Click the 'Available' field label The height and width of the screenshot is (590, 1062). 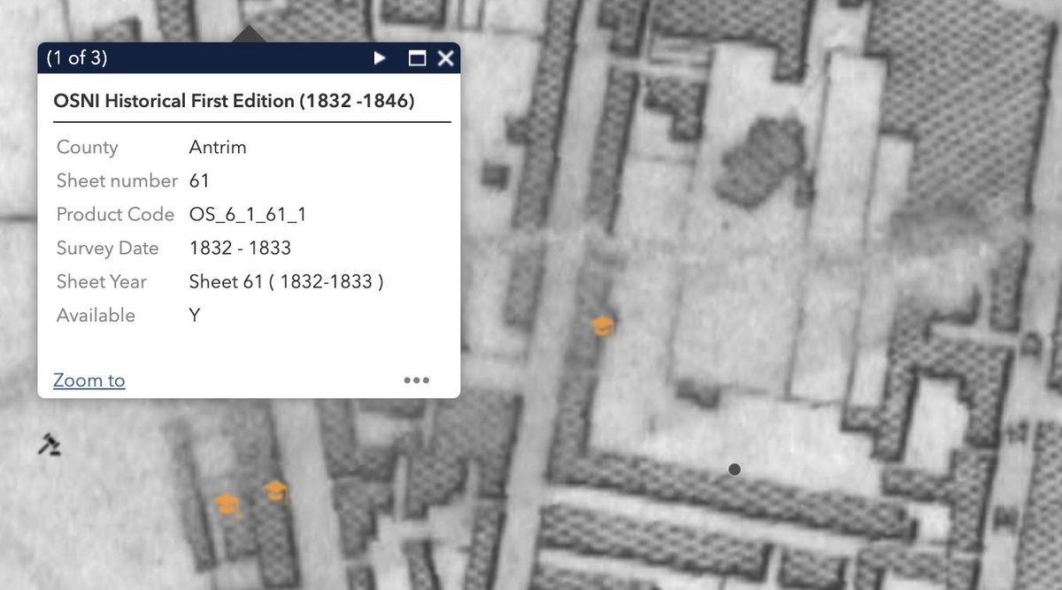pos(96,315)
